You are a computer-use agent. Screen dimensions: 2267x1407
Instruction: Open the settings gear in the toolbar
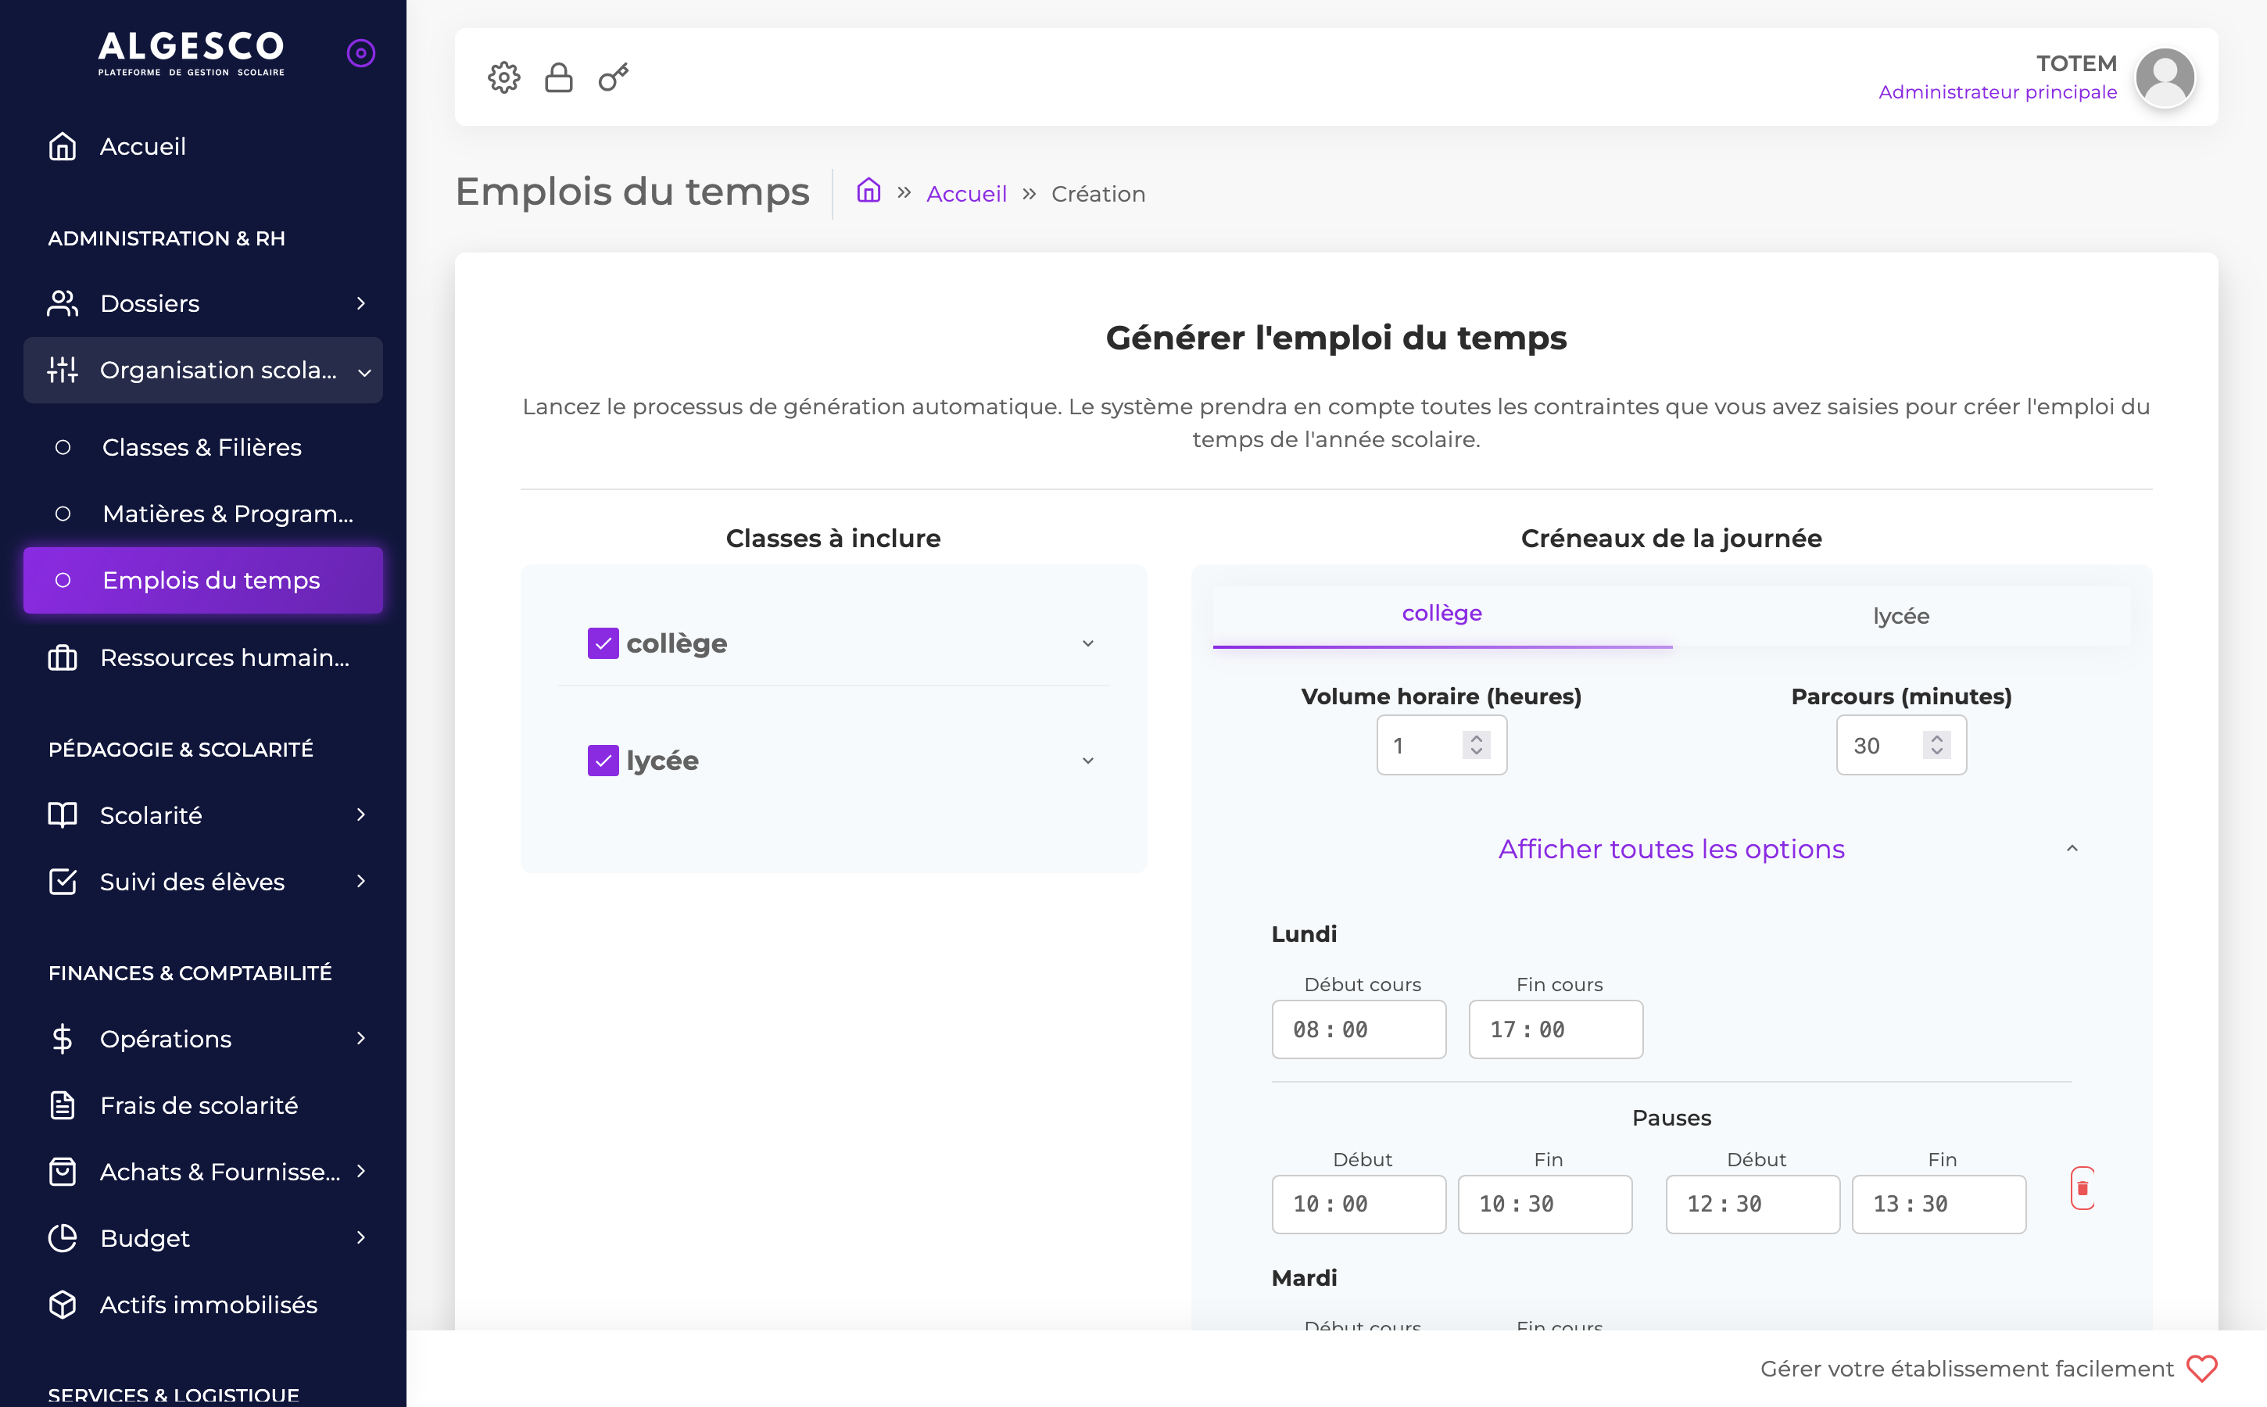503,77
